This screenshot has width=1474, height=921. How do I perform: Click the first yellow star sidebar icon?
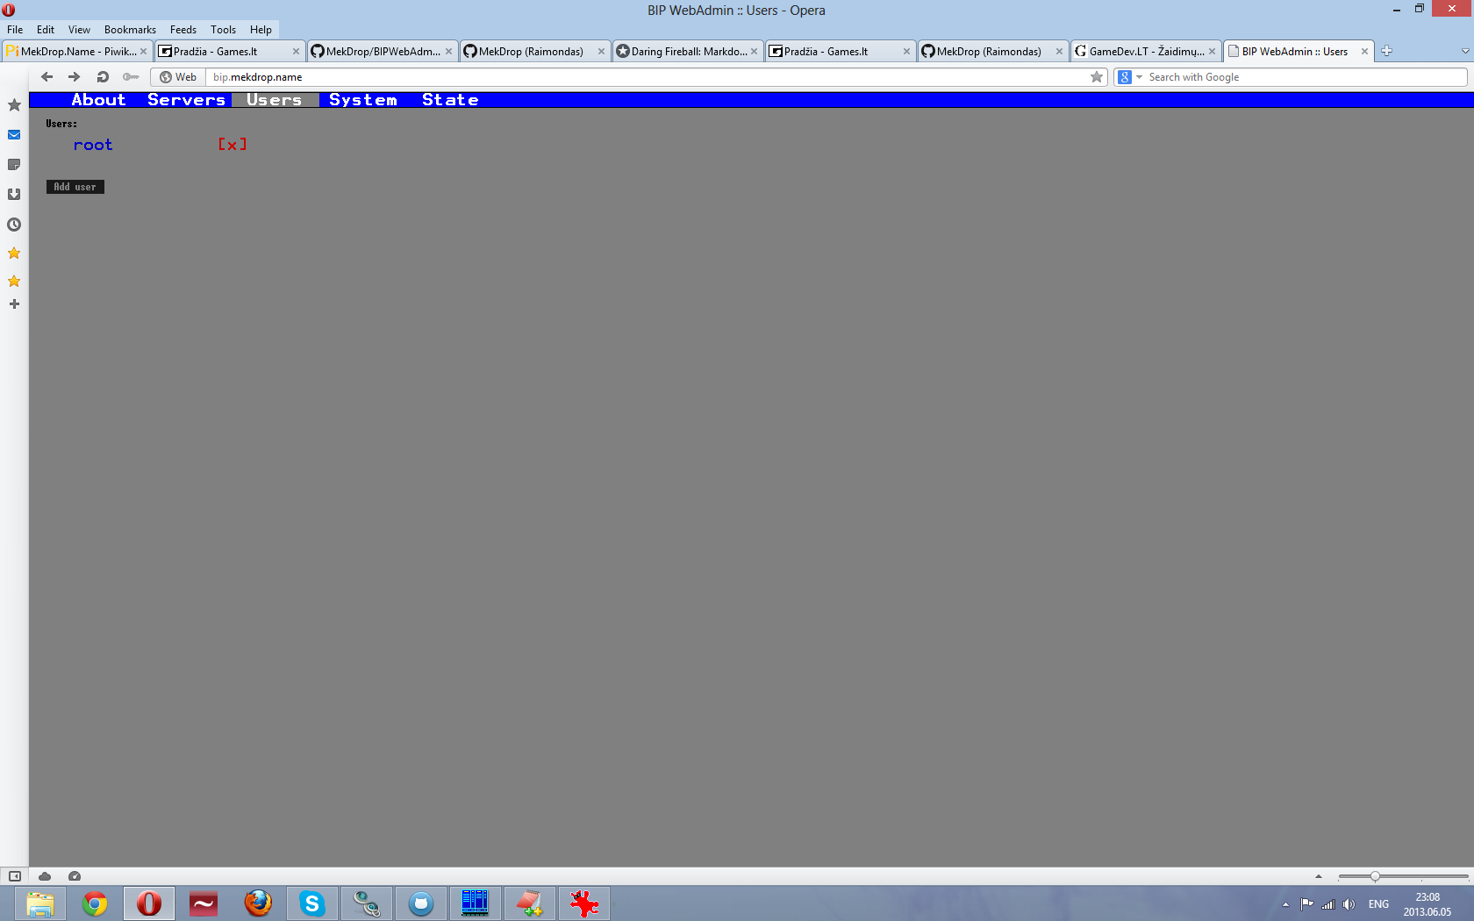click(x=14, y=253)
